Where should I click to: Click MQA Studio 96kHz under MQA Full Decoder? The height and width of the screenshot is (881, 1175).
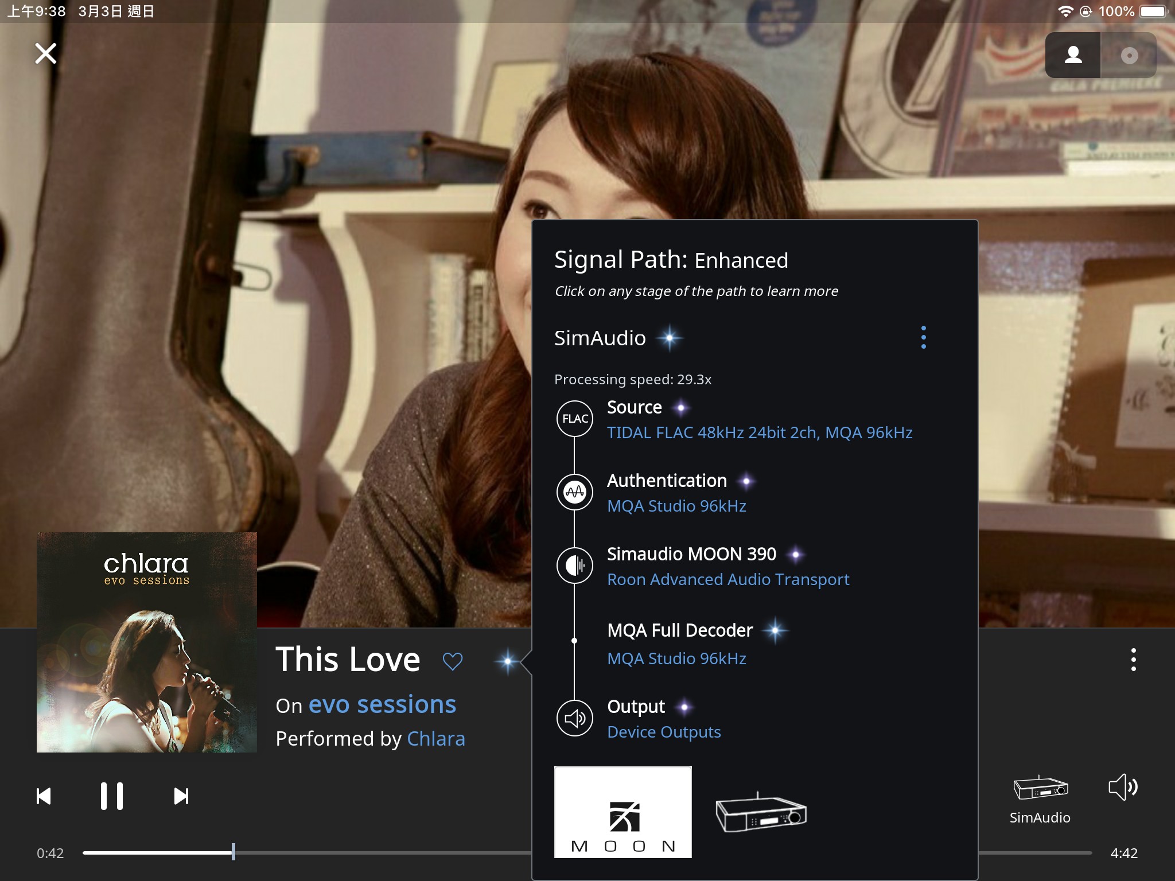[x=676, y=658]
